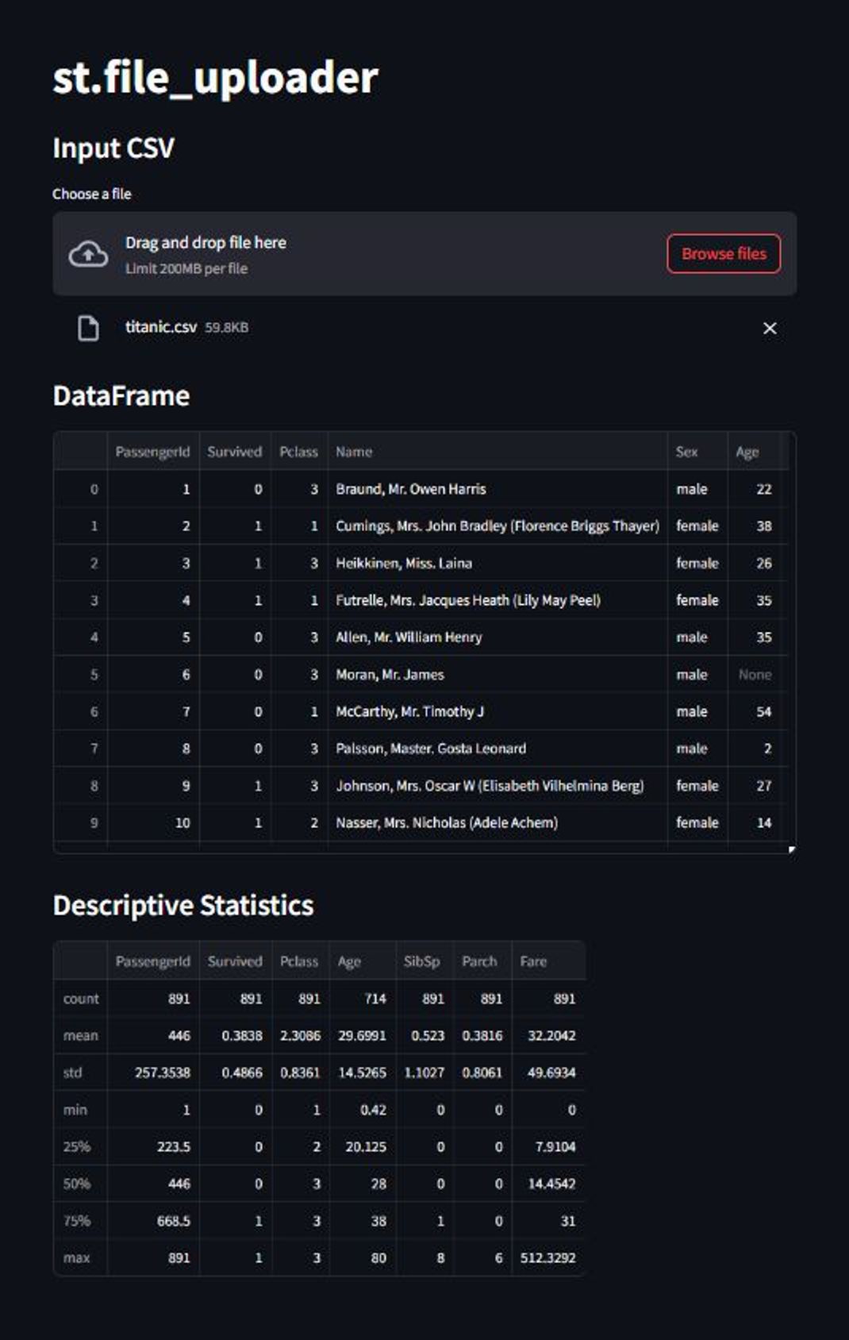Click the Browse files button

coord(723,254)
